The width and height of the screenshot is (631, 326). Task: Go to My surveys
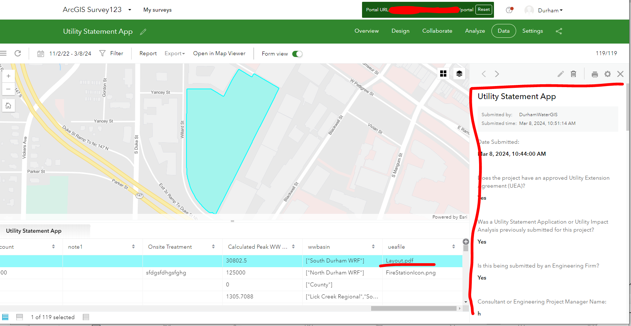click(x=157, y=10)
